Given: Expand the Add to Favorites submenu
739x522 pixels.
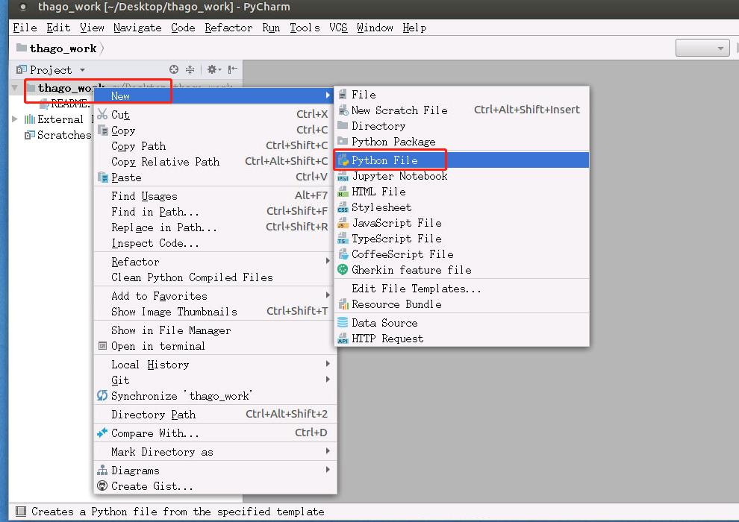Looking at the screenshot, I should [x=216, y=296].
